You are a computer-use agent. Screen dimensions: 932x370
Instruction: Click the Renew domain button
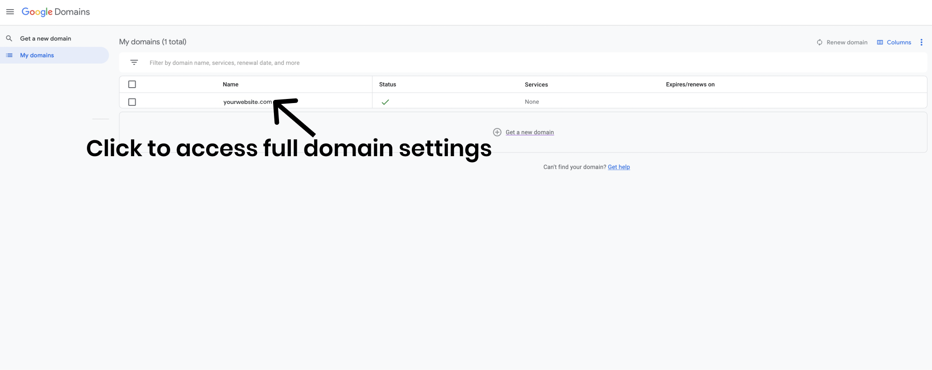(x=842, y=42)
